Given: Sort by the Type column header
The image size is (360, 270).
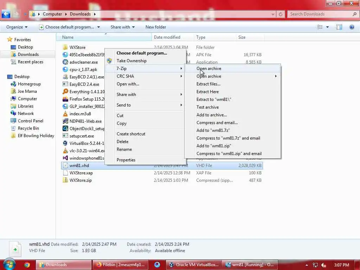Looking at the screenshot, I should [x=215, y=37].
